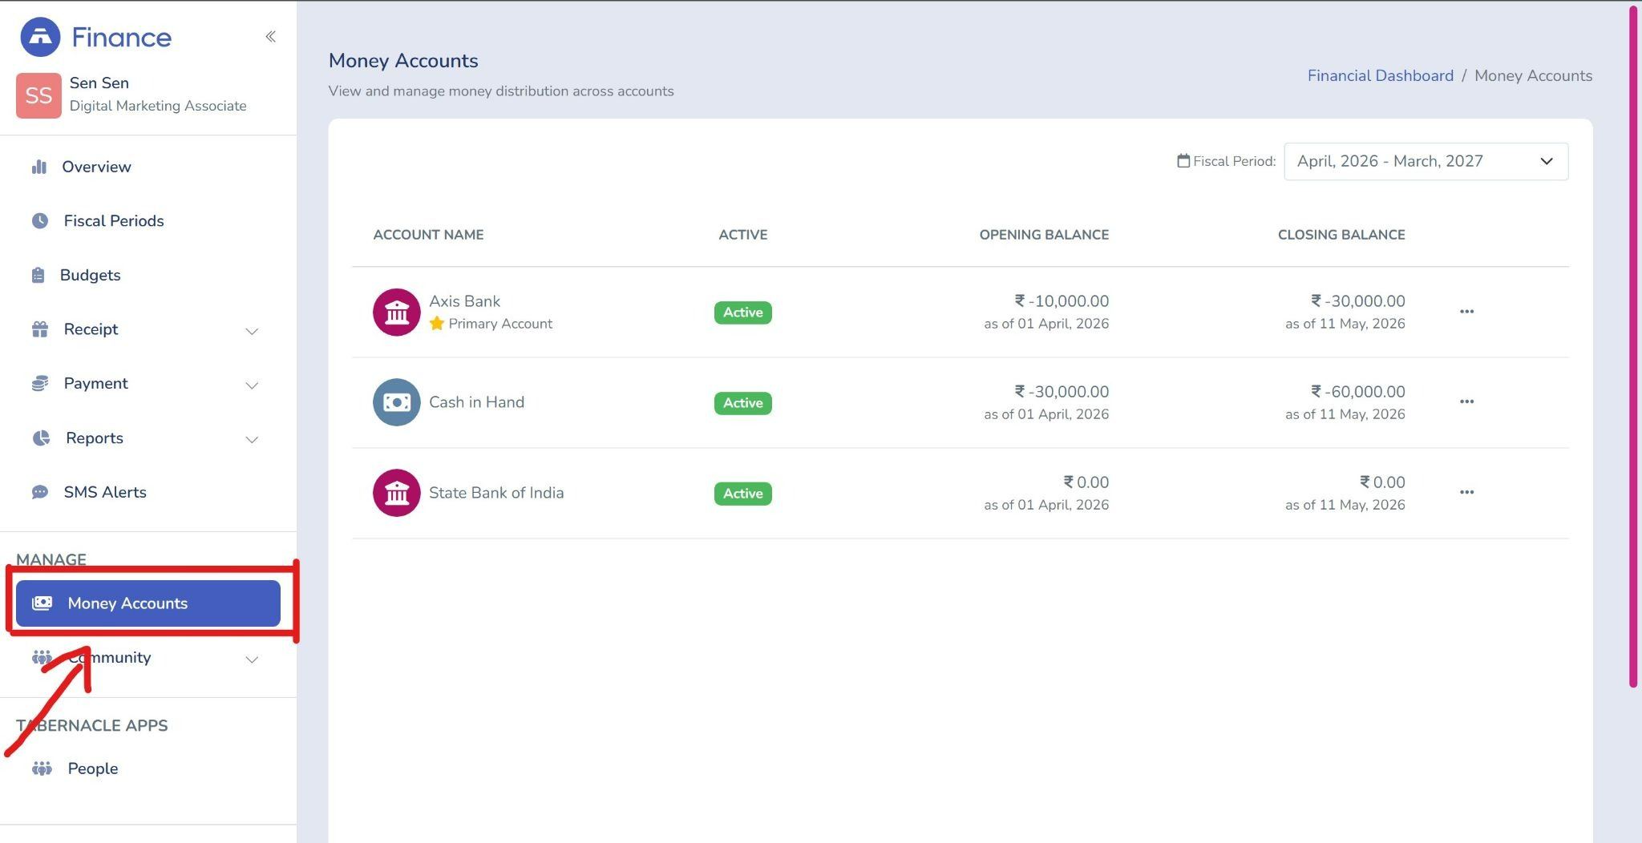
Task: Go to Fiscal Periods page
Action: pyautogui.click(x=148, y=220)
